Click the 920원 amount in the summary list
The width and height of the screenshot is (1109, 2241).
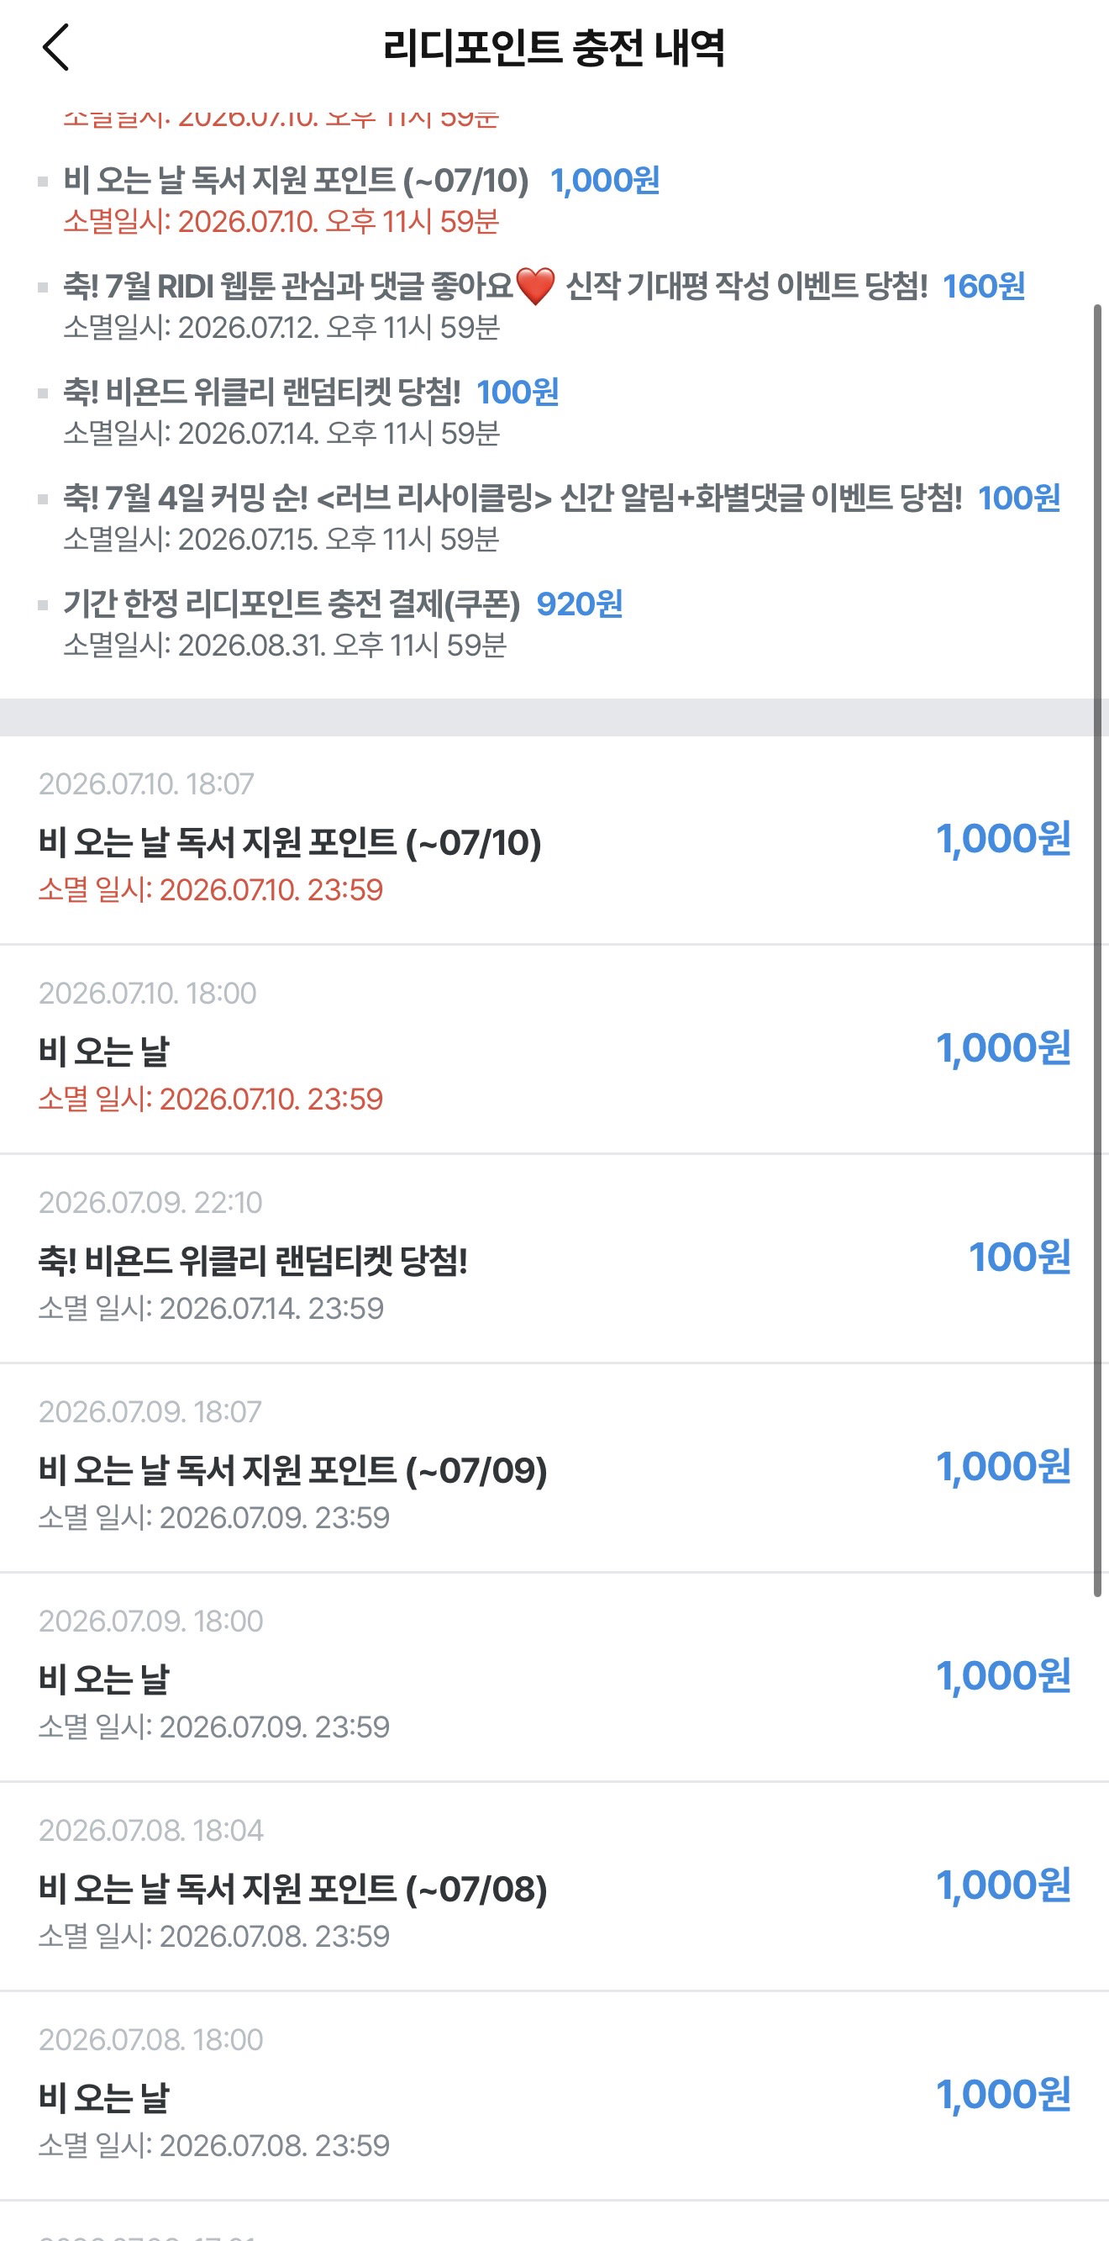point(580,604)
